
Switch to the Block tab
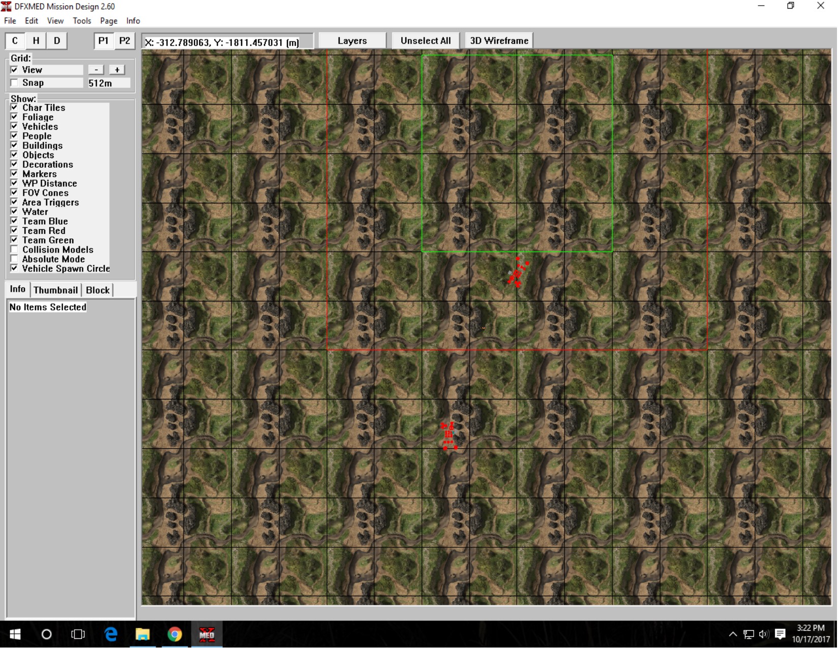pyautogui.click(x=98, y=290)
